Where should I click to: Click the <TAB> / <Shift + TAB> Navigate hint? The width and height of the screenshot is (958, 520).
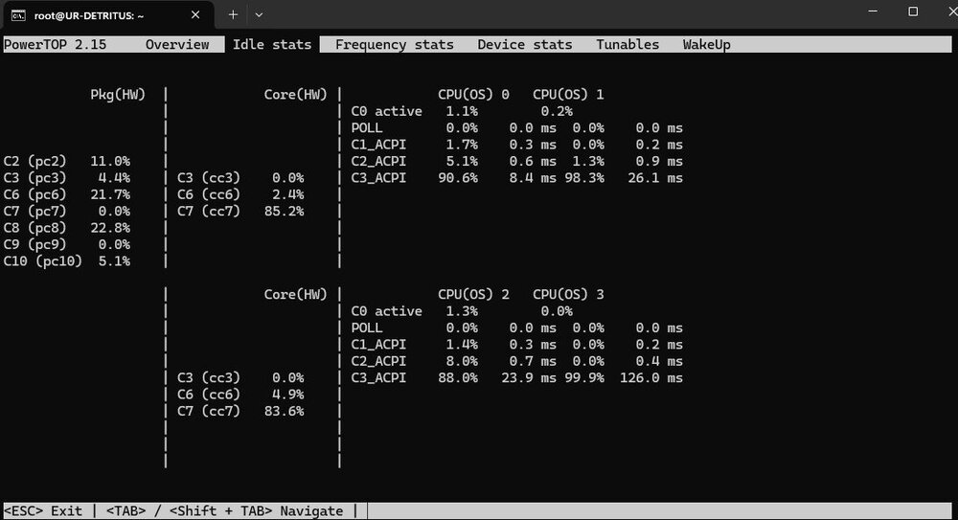[225, 510]
